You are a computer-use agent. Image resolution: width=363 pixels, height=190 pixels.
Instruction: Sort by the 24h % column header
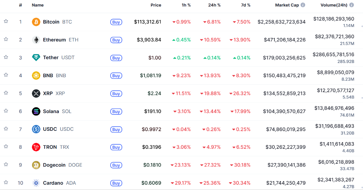click(x=214, y=5)
